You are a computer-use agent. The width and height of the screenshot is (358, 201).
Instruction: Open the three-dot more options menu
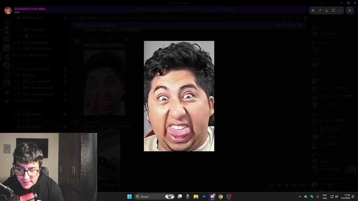pos(340,10)
